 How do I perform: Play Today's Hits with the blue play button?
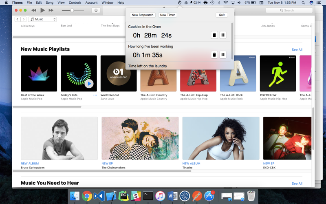pos(89,84)
